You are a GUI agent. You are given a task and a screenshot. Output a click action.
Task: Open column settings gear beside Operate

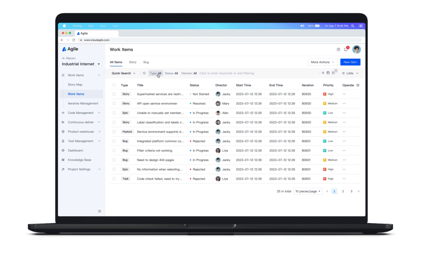(x=358, y=85)
